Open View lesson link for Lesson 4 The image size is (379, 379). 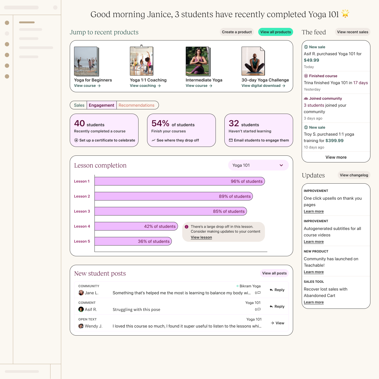201,237
